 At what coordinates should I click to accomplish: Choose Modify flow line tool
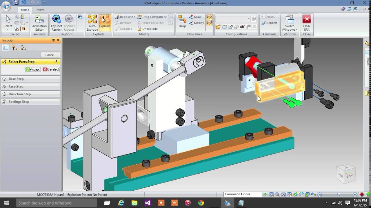pos(197,23)
